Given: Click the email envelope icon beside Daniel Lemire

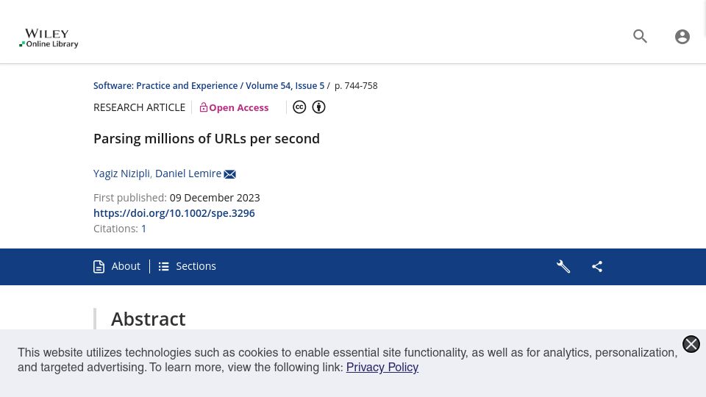Looking at the screenshot, I should pos(229,174).
